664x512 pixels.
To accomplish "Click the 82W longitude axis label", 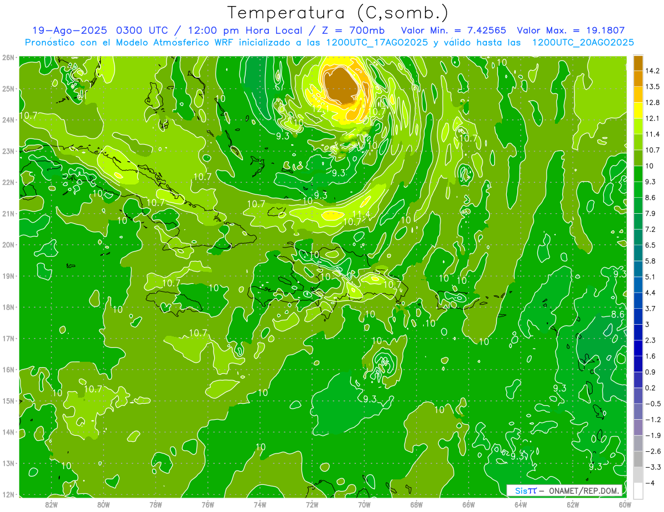I will coord(51,504).
